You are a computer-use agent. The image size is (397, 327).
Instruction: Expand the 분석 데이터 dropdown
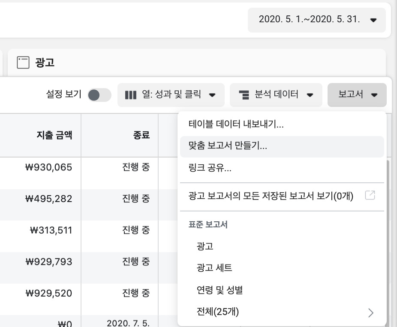point(276,95)
